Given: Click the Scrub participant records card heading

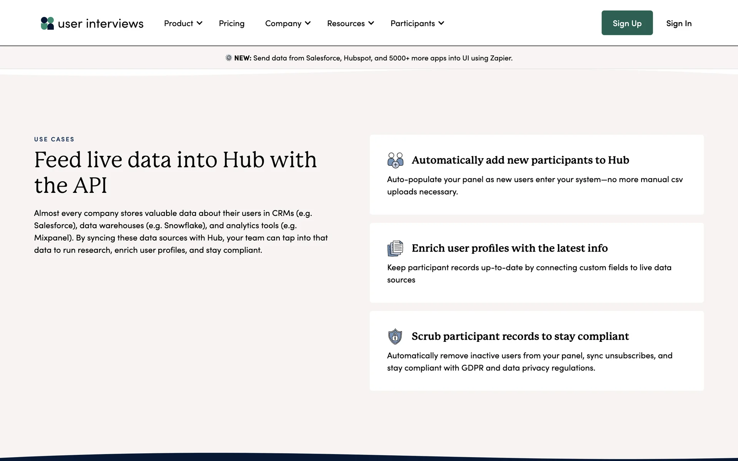Looking at the screenshot, I should (520, 337).
